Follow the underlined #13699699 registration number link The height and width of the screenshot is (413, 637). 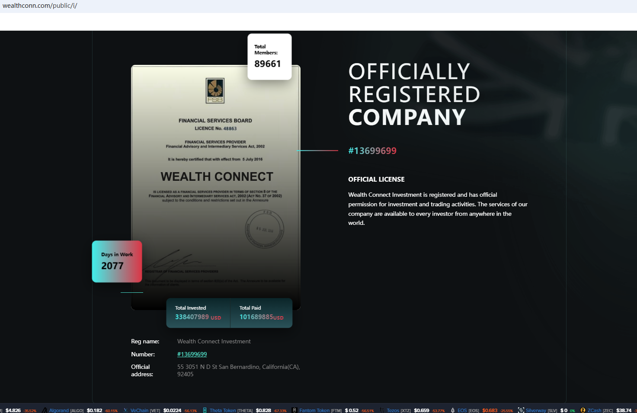(192, 354)
